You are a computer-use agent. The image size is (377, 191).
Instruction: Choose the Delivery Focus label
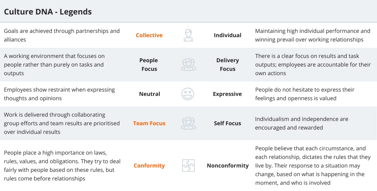coord(227,65)
